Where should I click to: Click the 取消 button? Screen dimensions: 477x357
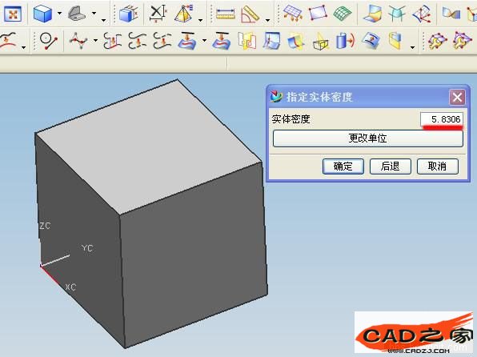pos(438,166)
